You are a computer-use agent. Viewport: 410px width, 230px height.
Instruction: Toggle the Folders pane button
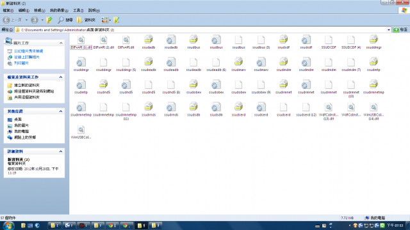click(86, 20)
